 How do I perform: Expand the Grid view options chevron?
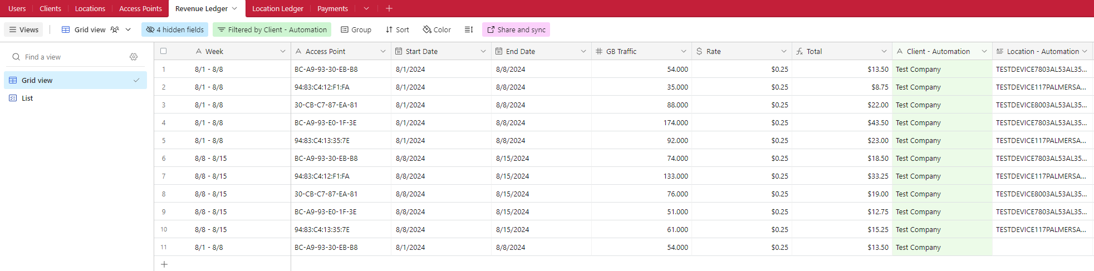point(128,29)
